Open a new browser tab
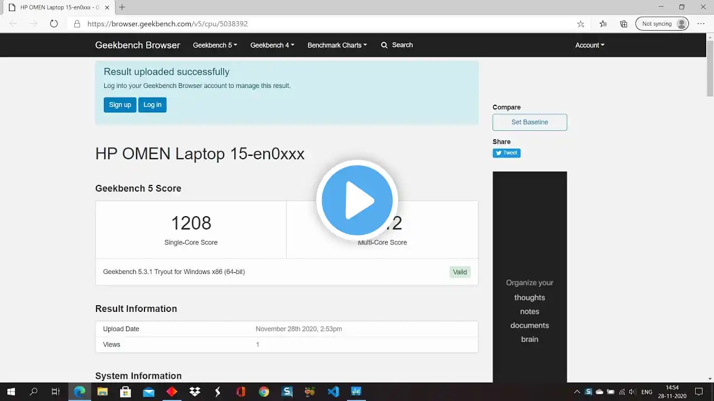The height and width of the screenshot is (401, 714). tap(122, 7)
